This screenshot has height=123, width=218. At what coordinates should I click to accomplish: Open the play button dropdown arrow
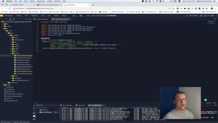[76, 16]
